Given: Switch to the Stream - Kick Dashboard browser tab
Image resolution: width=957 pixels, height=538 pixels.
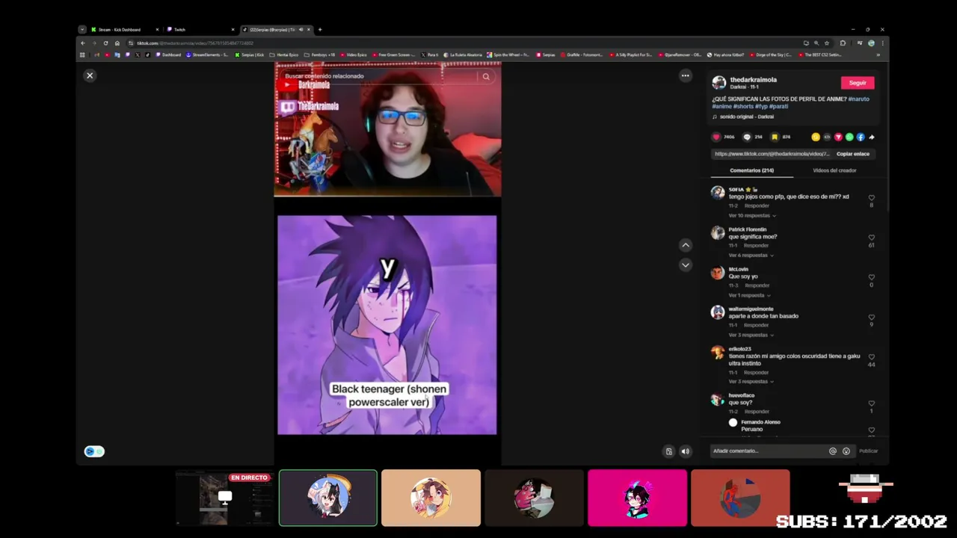Looking at the screenshot, I should [x=125, y=29].
